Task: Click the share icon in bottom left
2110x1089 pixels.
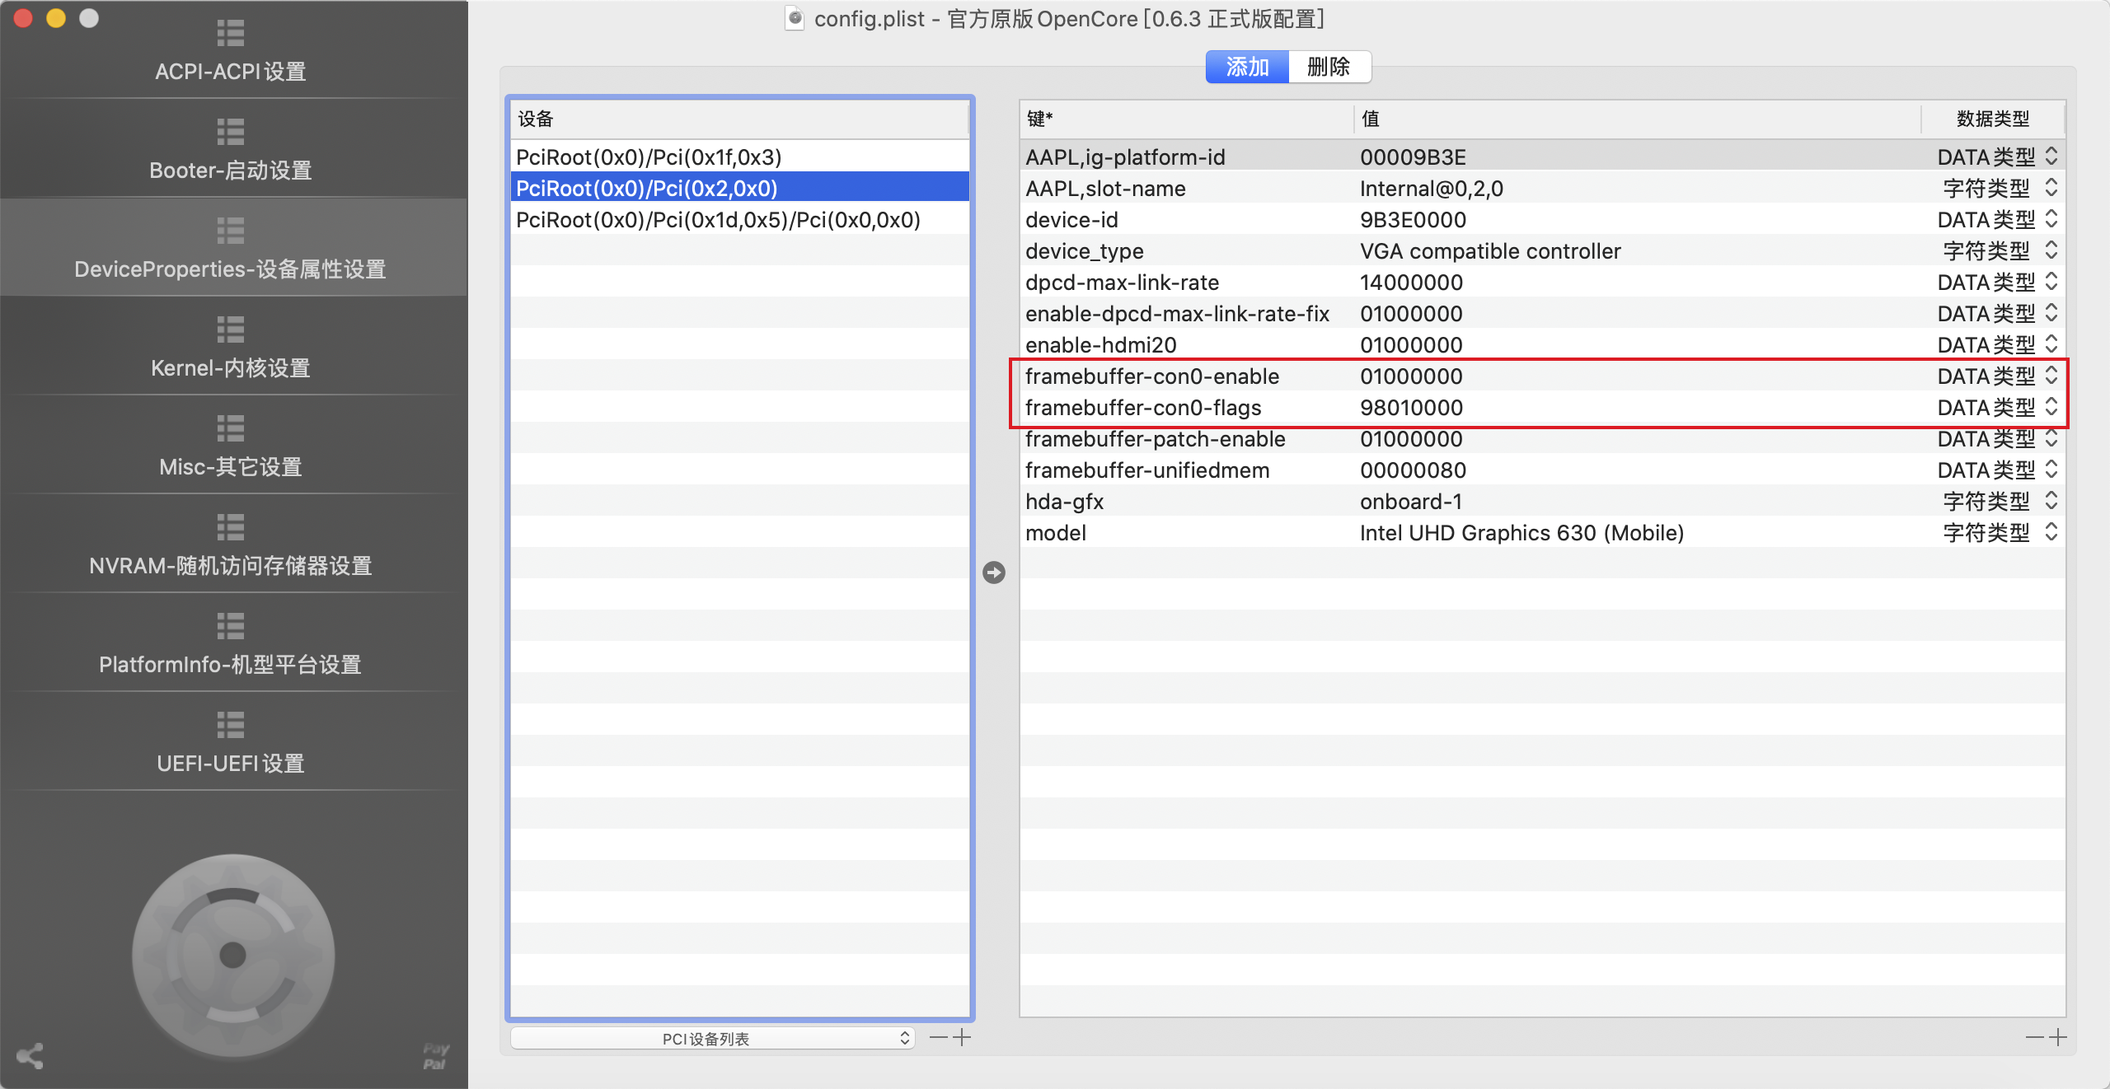Action: [30, 1056]
